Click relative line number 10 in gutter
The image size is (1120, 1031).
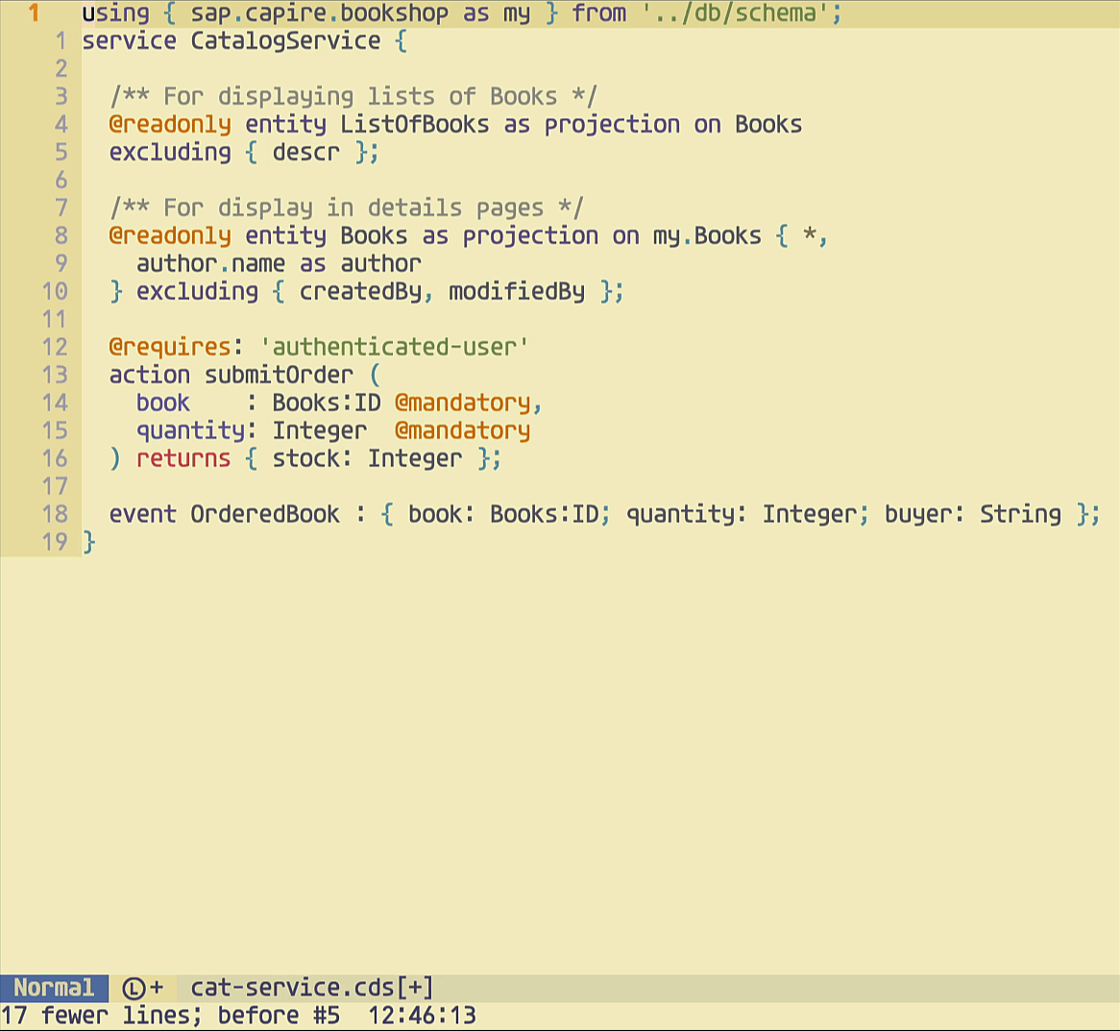[55, 291]
